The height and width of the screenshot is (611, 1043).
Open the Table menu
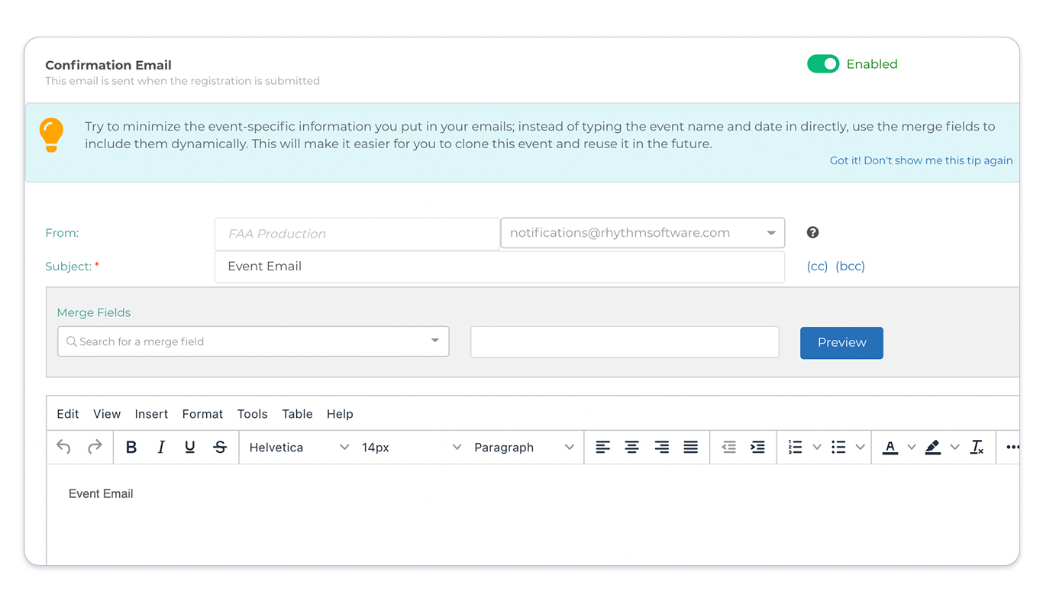[297, 414]
